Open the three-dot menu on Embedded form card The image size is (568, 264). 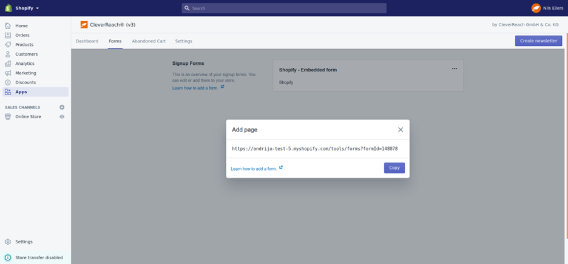(x=455, y=68)
